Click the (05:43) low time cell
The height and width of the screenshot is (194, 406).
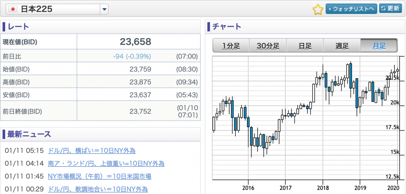pyautogui.click(x=187, y=95)
